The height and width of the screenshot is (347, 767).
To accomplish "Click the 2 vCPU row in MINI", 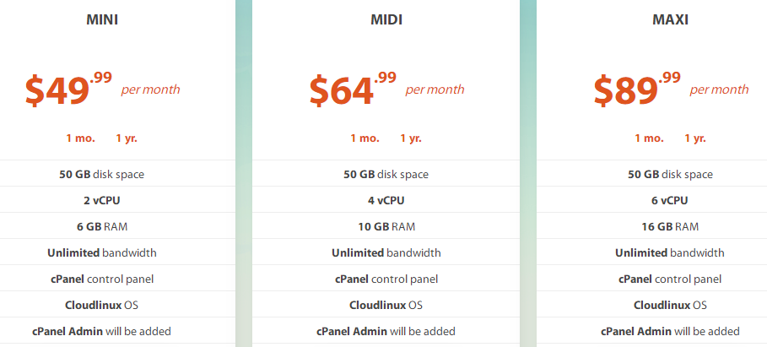I will coord(102,200).
